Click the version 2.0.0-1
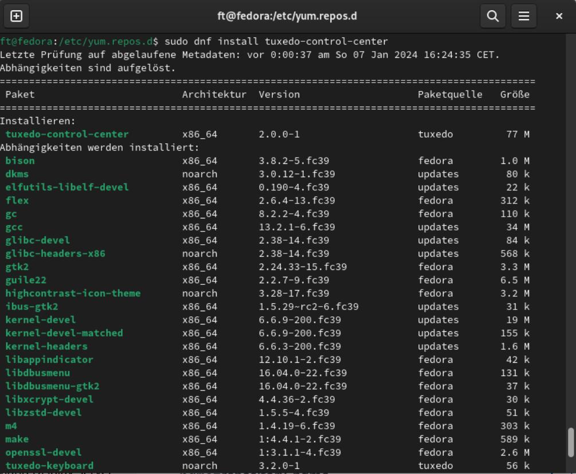Viewport: 576px width, 474px height. pyautogui.click(x=279, y=134)
